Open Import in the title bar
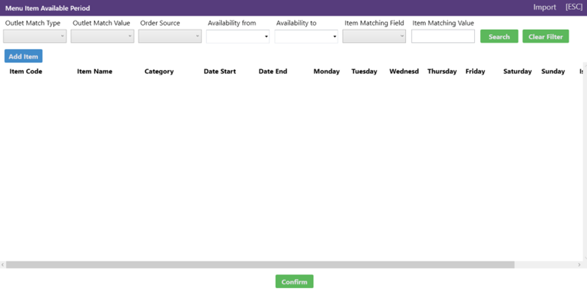This screenshot has height=290, width=587. tap(544, 7)
